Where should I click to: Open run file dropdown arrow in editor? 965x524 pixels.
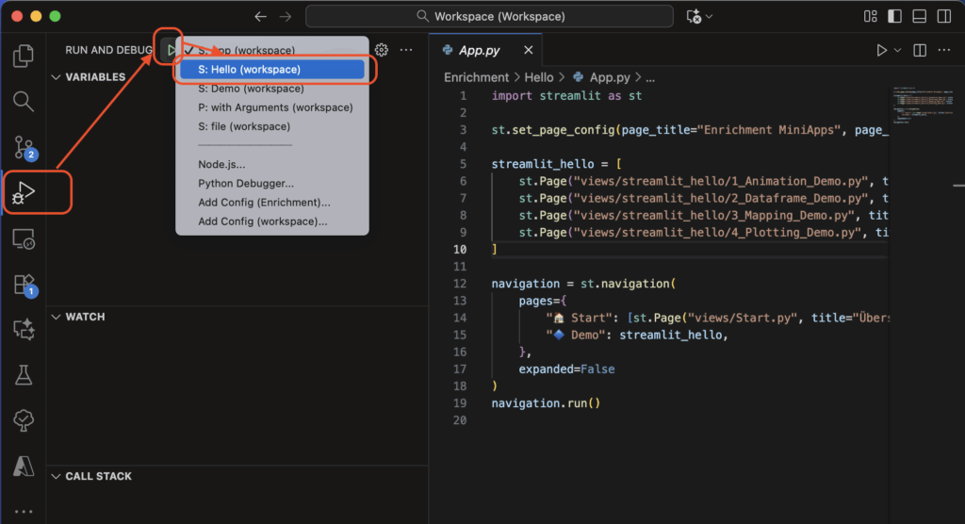click(x=897, y=50)
